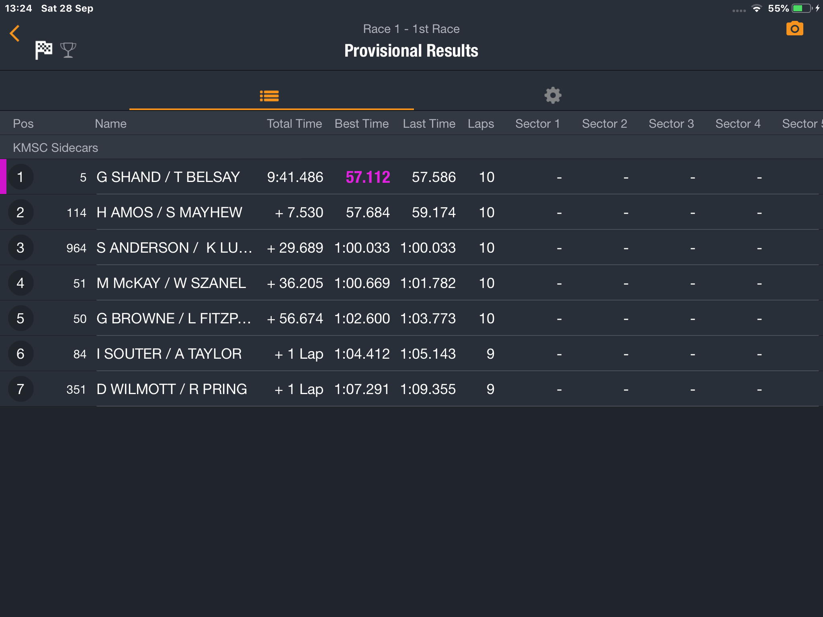823x617 pixels.
Task: Tap the position 7 badge for D WILMOTT
Action: click(x=20, y=389)
